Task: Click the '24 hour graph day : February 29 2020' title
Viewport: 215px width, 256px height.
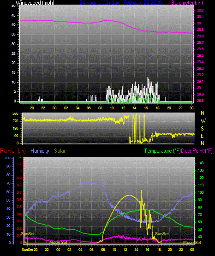Action: point(120,3)
